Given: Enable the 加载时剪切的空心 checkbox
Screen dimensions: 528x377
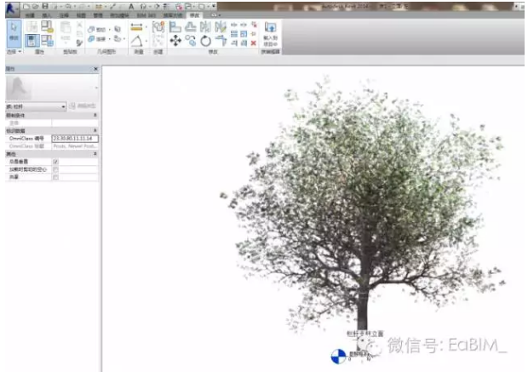Looking at the screenshot, I should tap(56, 169).
